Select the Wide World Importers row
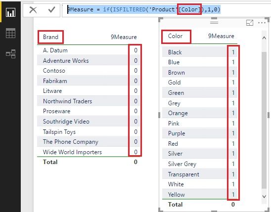 click(x=89, y=152)
